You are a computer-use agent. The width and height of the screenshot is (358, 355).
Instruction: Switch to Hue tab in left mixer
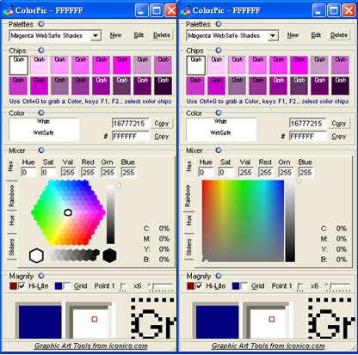12,220
